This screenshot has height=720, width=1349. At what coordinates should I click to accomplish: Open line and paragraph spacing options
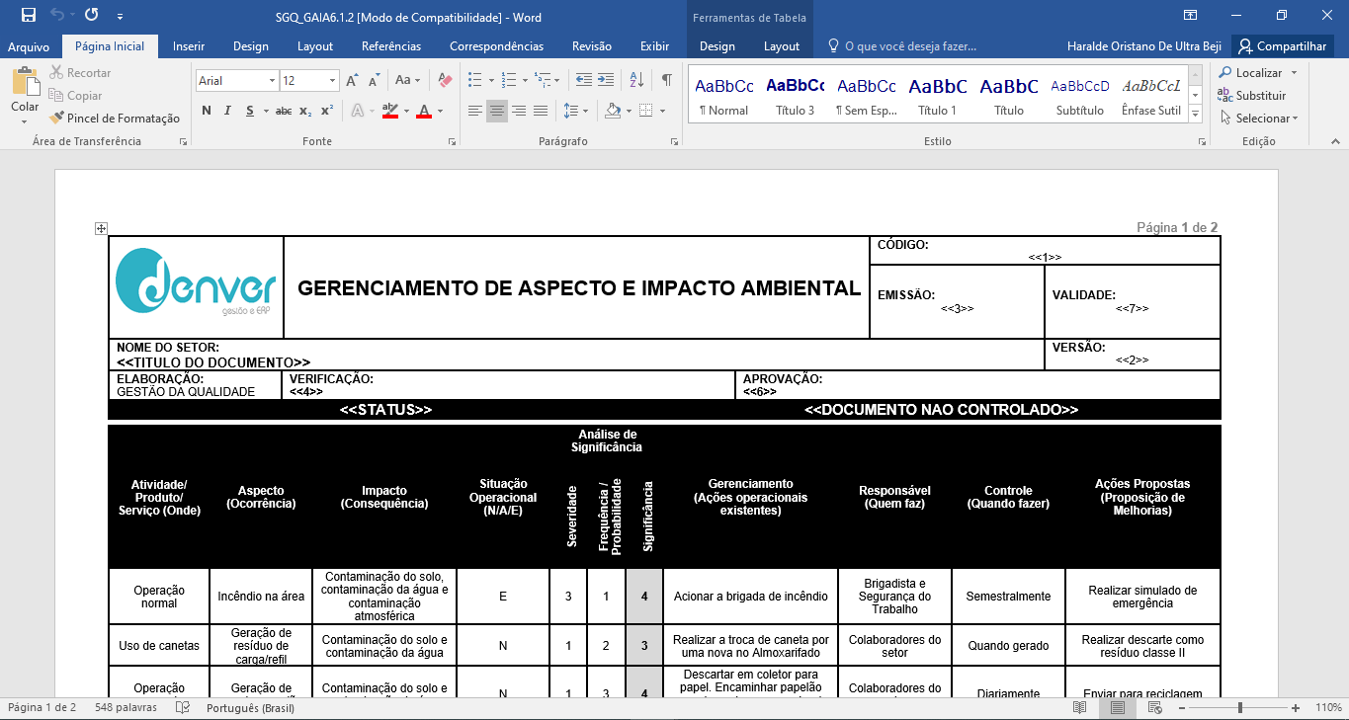click(577, 111)
